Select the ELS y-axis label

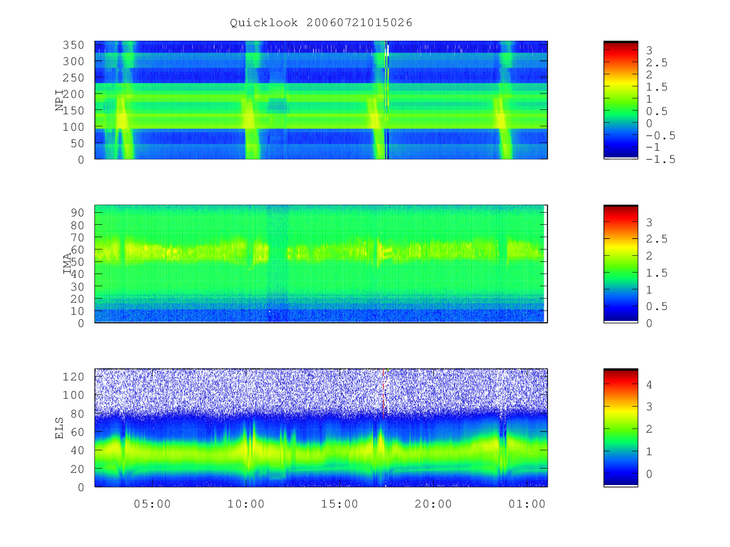coord(60,428)
